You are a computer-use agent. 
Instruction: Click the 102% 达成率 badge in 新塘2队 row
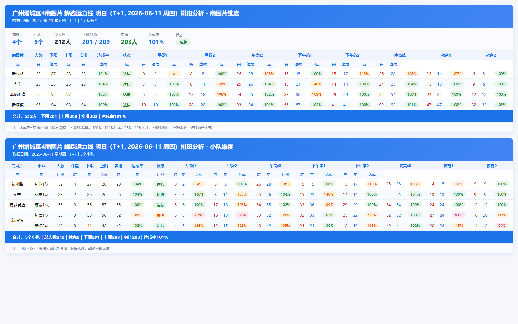point(137,226)
